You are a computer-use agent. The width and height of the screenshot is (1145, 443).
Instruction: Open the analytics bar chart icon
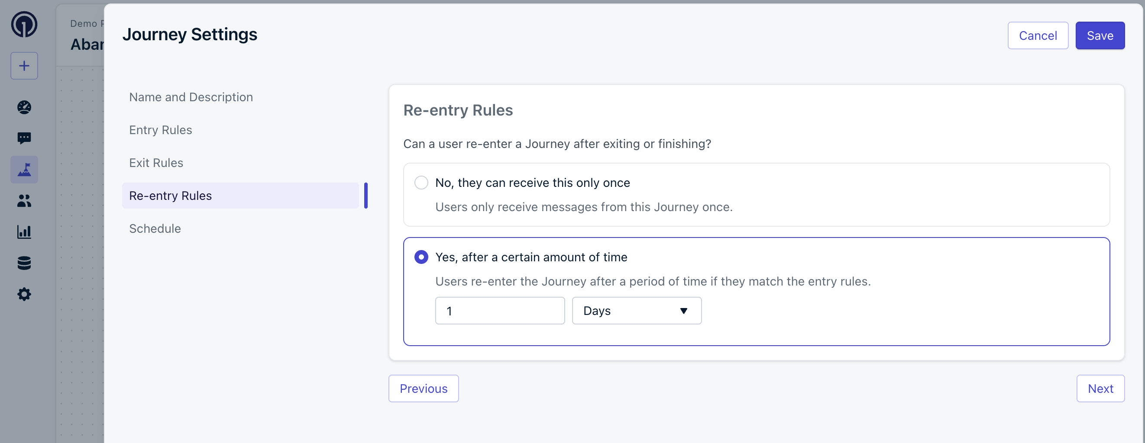[24, 232]
